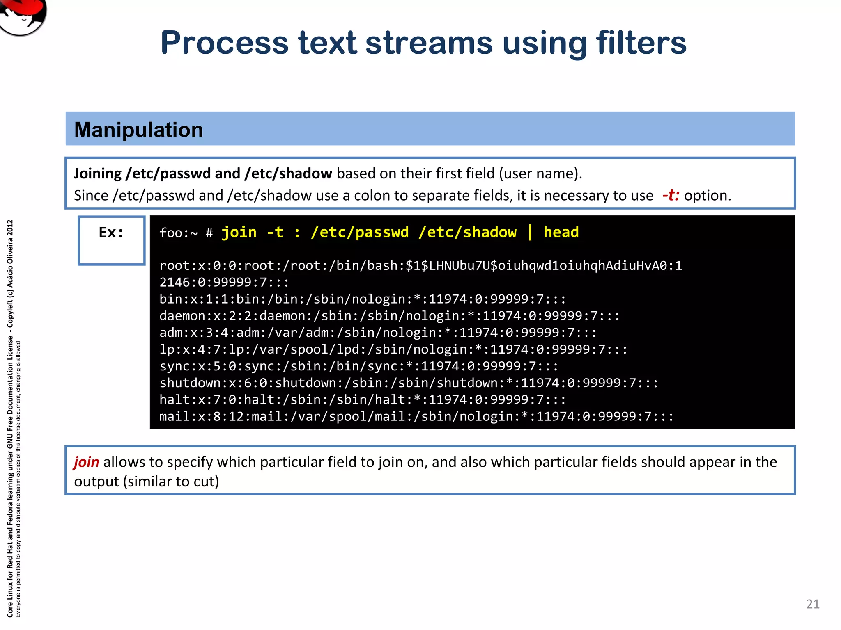Click the red '-t:' option text

click(671, 195)
